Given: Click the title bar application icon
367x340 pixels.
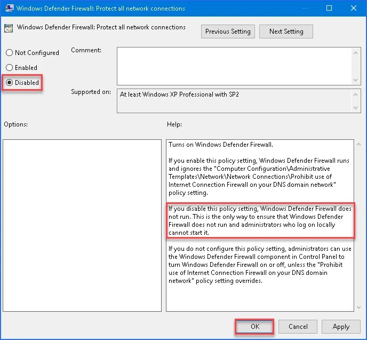Looking at the screenshot, I should click(10, 8).
